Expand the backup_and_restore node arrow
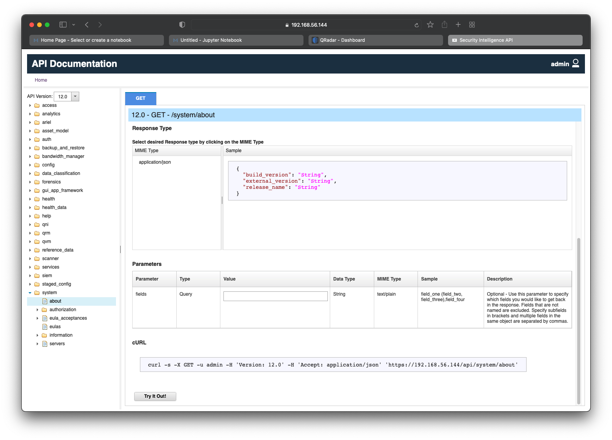The height and width of the screenshot is (440, 612). click(30, 148)
